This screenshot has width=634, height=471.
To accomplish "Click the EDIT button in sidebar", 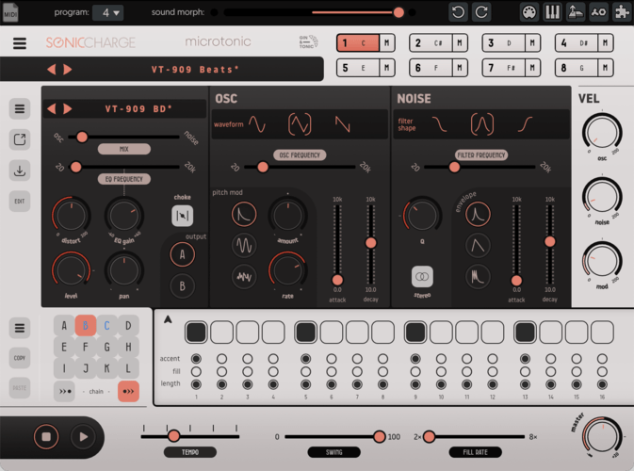I will pos(20,201).
